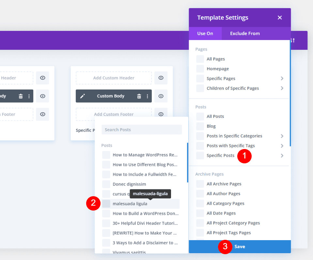Click the eye icon beside Add Custom Footer
The image size is (313, 260).
point(161,114)
